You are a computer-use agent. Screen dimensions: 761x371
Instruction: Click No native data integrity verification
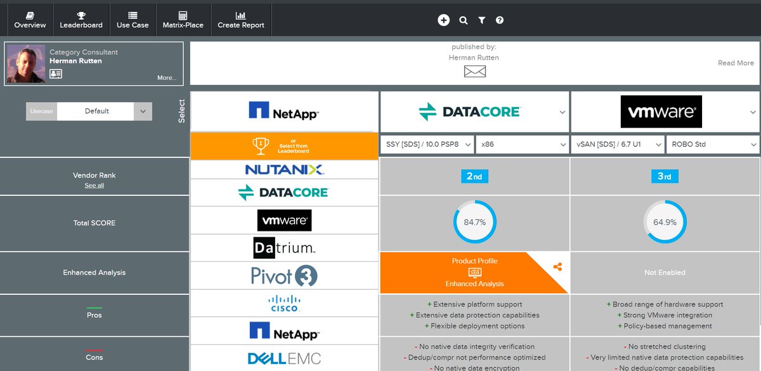pyautogui.click(x=474, y=347)
